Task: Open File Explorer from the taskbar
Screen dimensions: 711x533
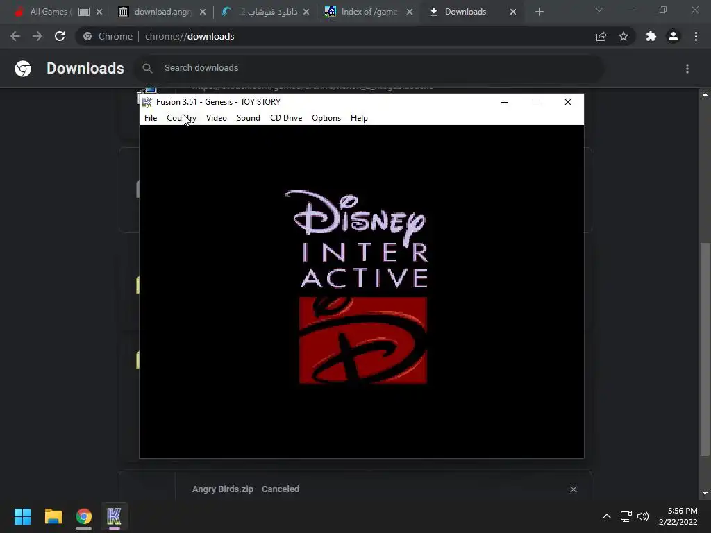Action: click(53, 516)
